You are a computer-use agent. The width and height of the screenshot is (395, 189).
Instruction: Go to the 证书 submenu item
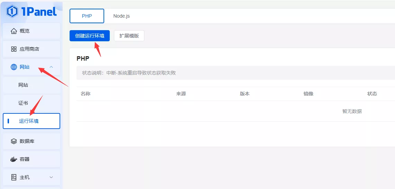(23, 103)
